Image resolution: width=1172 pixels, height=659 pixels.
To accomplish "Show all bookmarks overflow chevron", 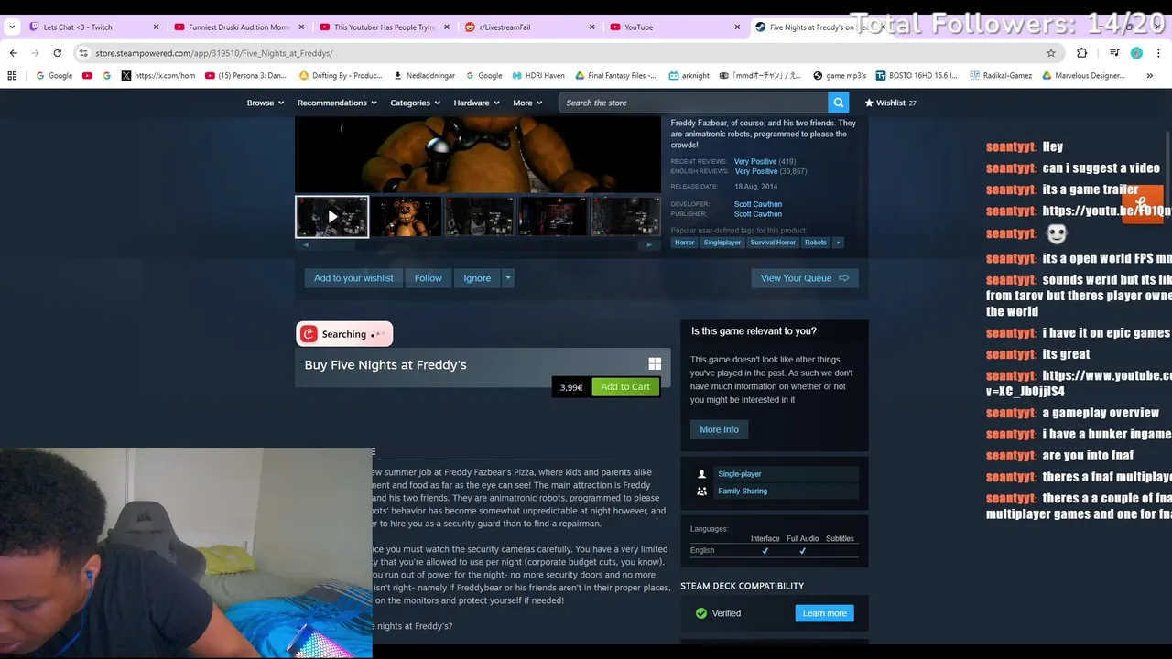I will (x=1150, y=76).
